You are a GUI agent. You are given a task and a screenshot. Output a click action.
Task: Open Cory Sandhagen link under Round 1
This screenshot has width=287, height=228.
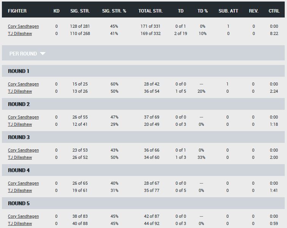[x=24, y=84]
